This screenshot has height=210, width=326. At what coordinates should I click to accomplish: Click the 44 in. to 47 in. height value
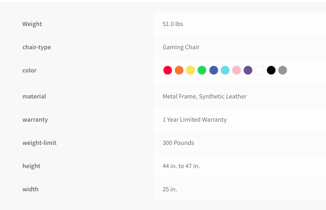click(x=181, y=166)
